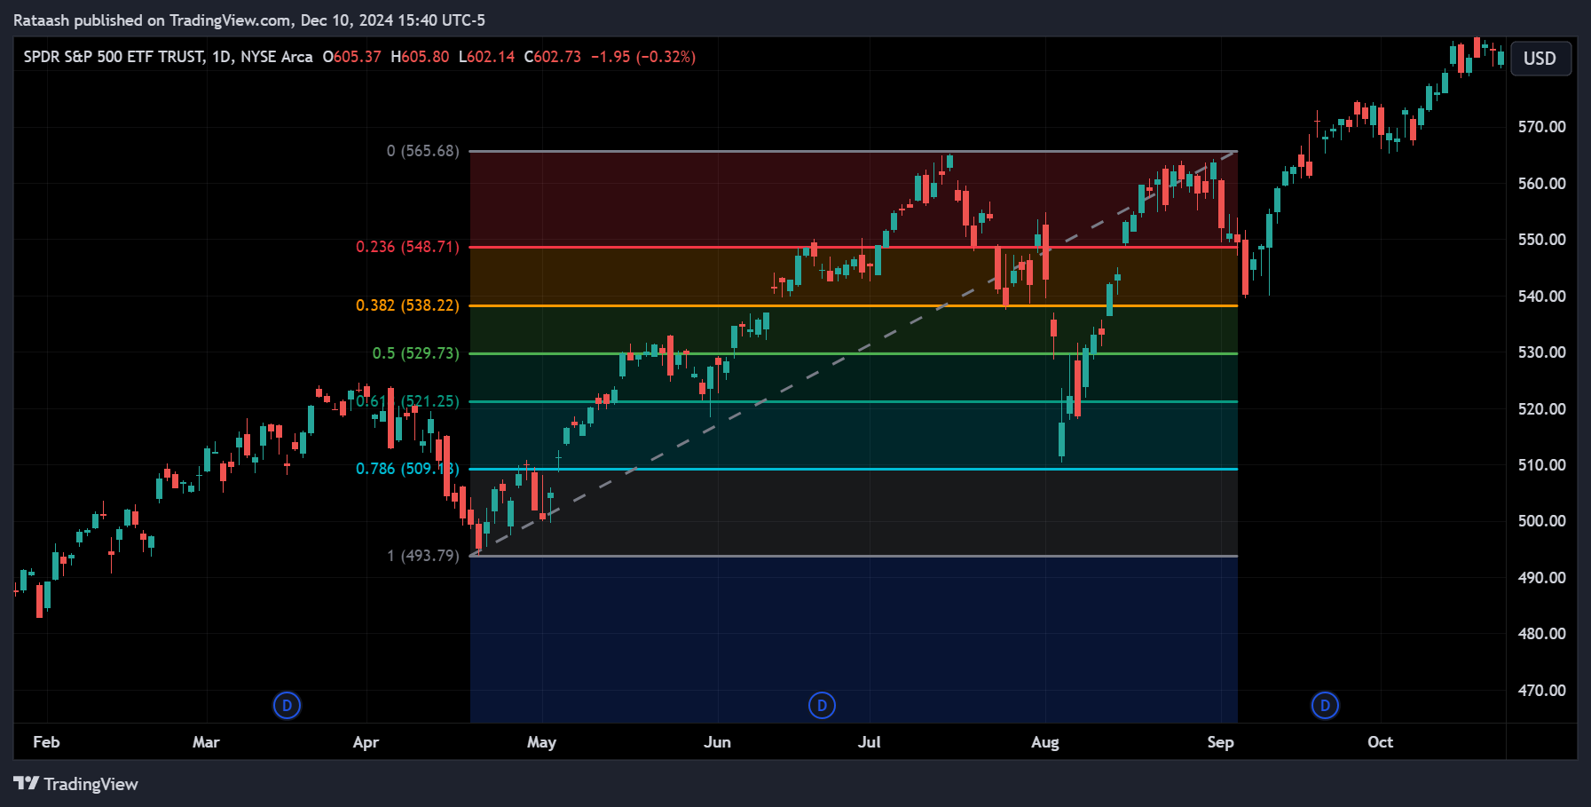This screenshot has width=1591, height=807.
Task: Click the Apr label on time axis
Action: [366, 742]
